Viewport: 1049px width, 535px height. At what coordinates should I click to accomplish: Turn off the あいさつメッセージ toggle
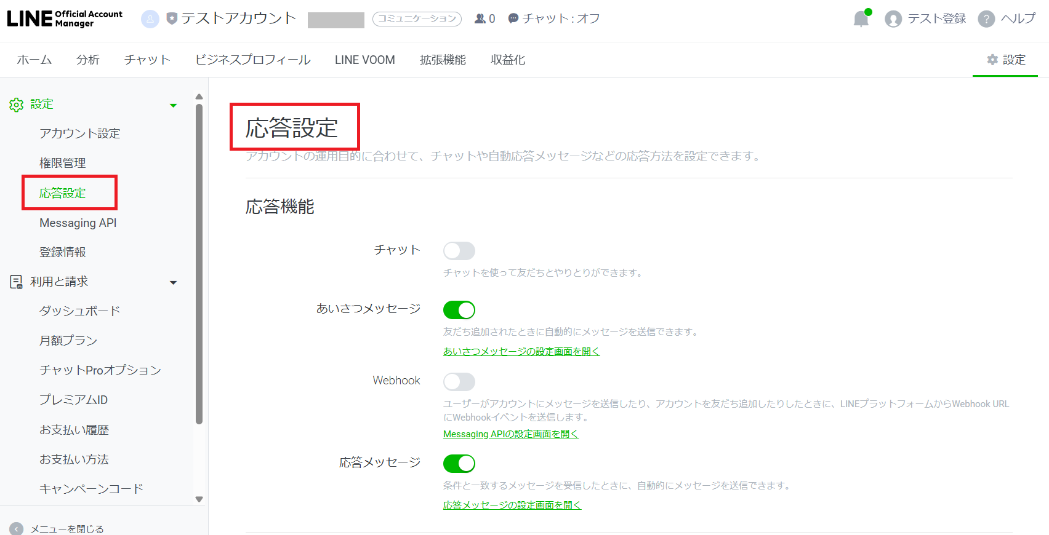click(x=459, y=310)
